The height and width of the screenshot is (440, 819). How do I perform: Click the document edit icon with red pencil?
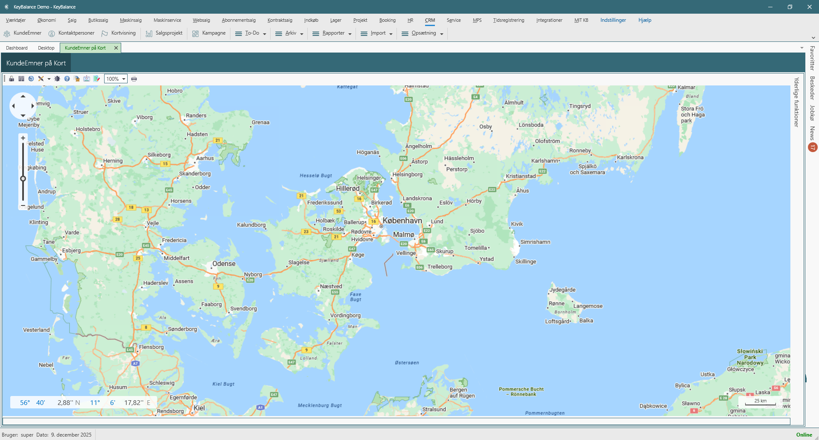pyautogui.click(x=96, y=79)
